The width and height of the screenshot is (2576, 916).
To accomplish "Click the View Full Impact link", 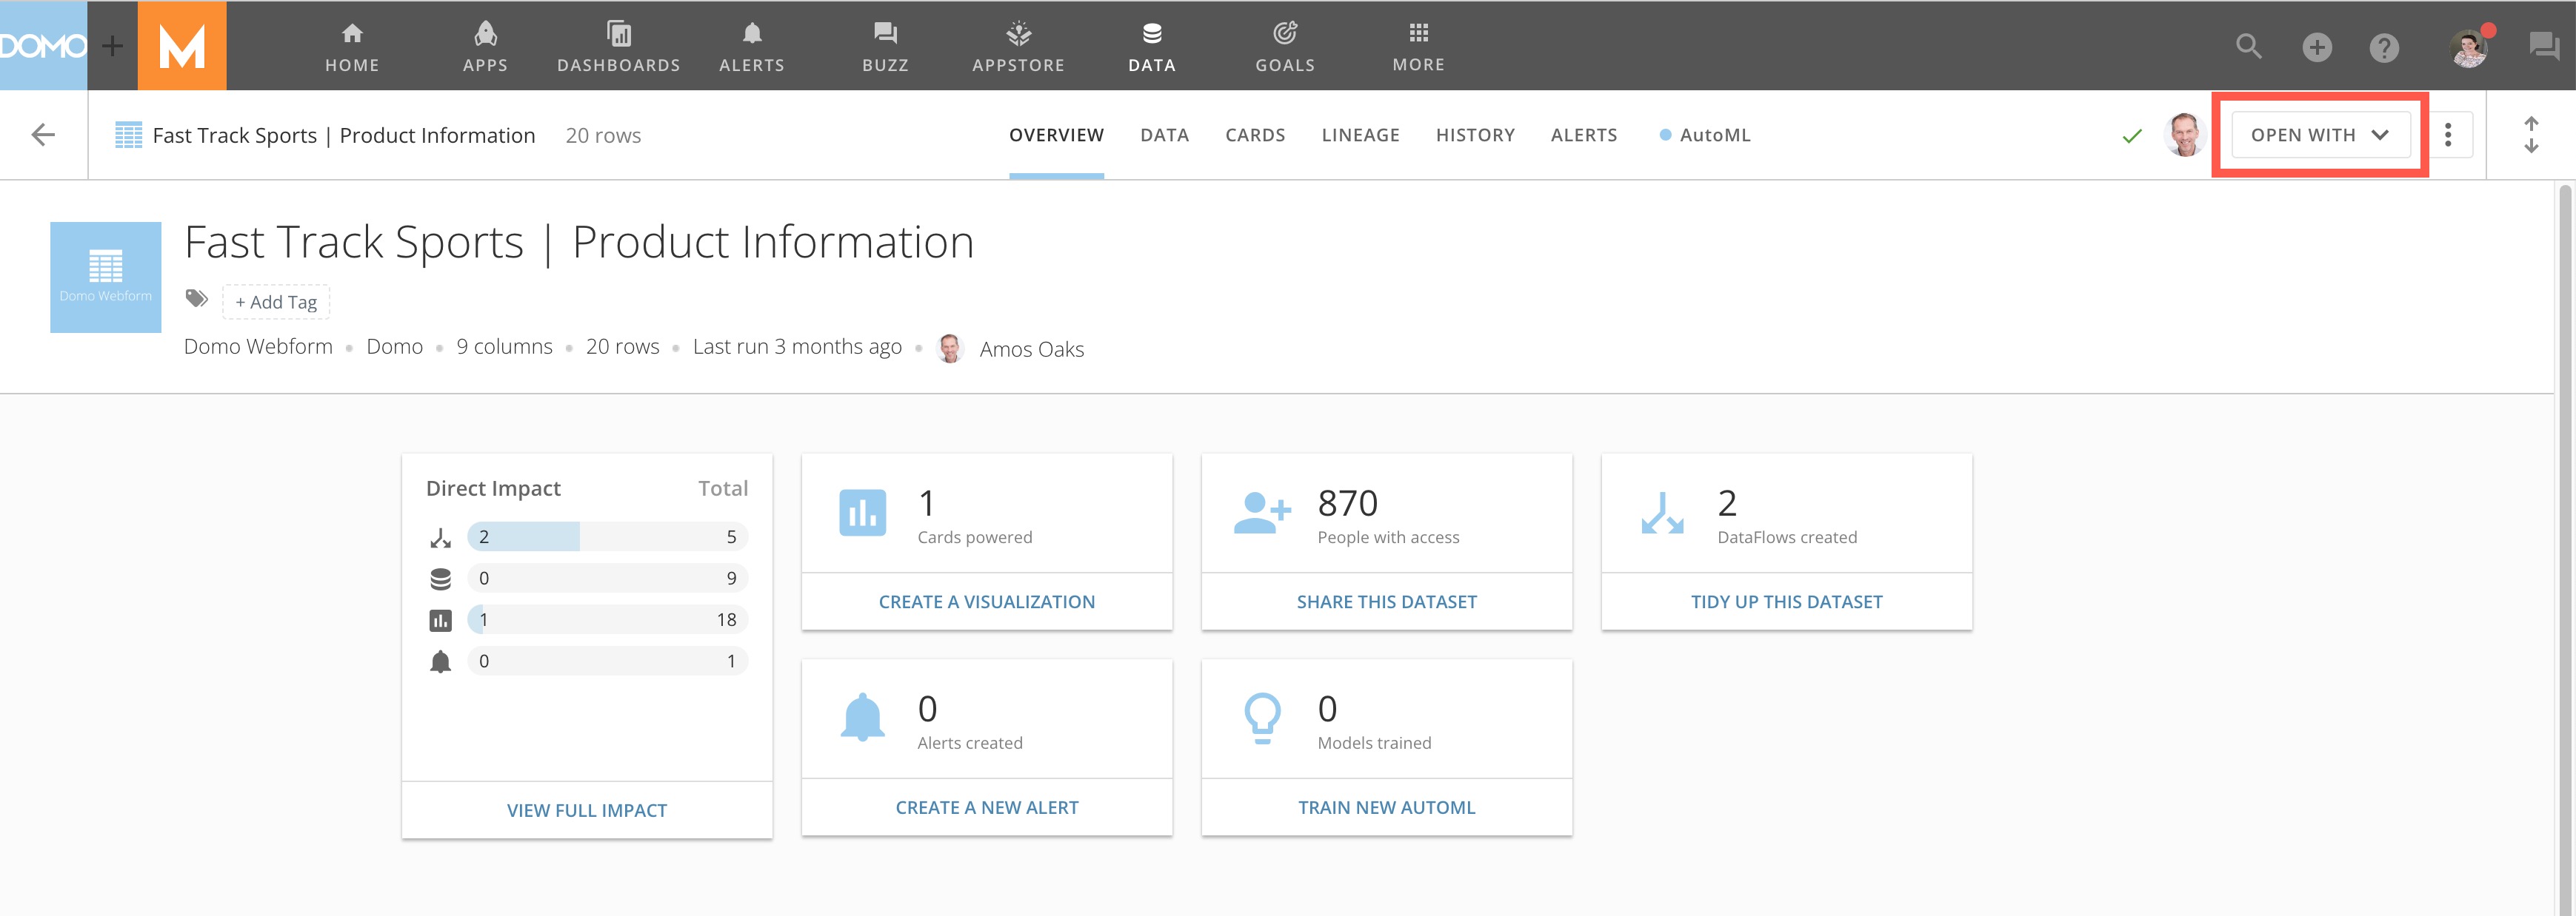I will [587, 810].
